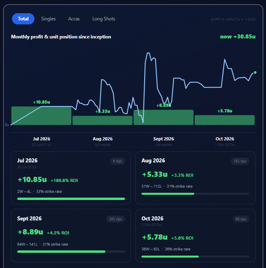Click the Sept 2026 card progress bar
This screenshot has height=268, width=266.
(71, 252)
